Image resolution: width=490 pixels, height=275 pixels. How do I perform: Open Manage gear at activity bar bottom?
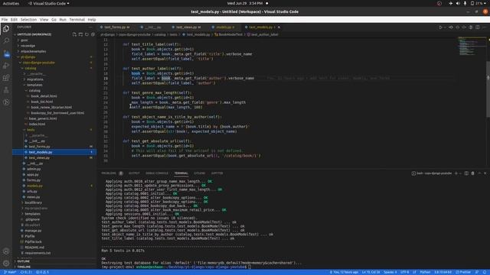tap(6, 264)
